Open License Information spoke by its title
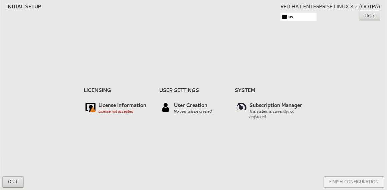Image resolution: width=387 pixels, height=190 pixels. [x=122, y=105]
